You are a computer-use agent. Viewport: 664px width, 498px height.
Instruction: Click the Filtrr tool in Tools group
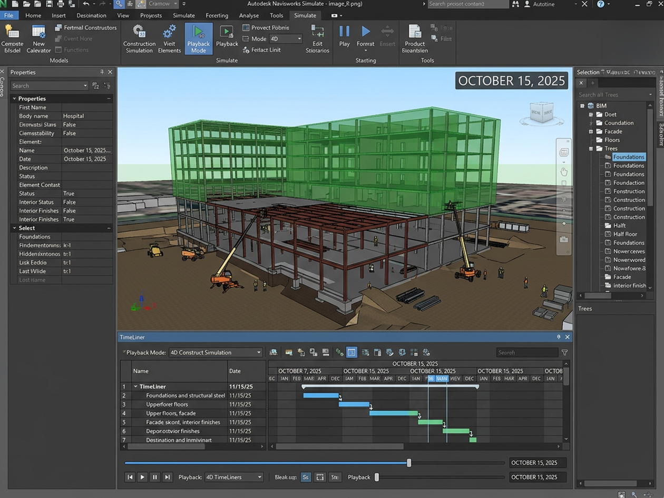(x=442, y=38)
